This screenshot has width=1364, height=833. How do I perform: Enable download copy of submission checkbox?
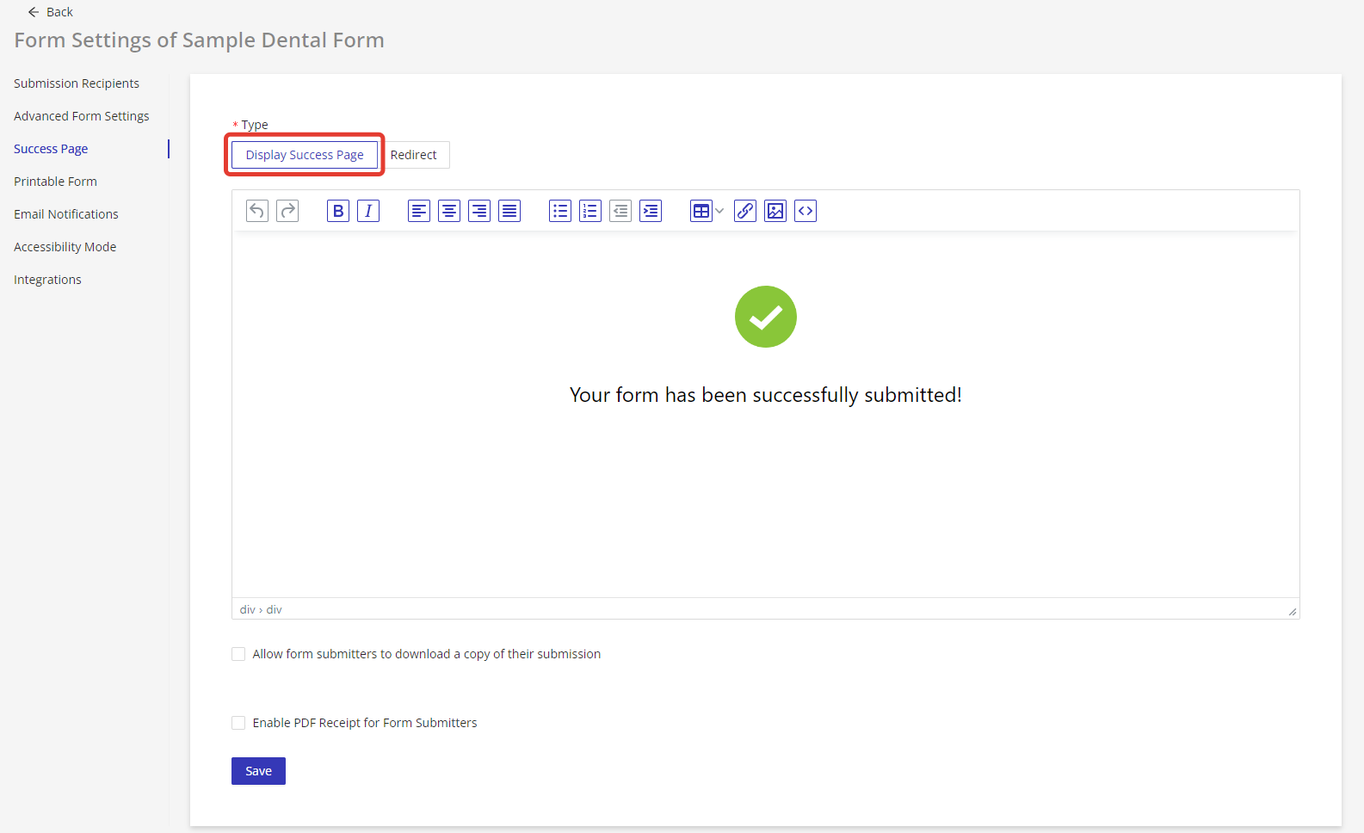(x=238, y=654)
